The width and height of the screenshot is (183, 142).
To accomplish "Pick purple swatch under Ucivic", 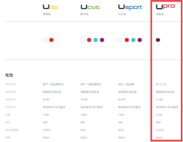I will [102, 40].
